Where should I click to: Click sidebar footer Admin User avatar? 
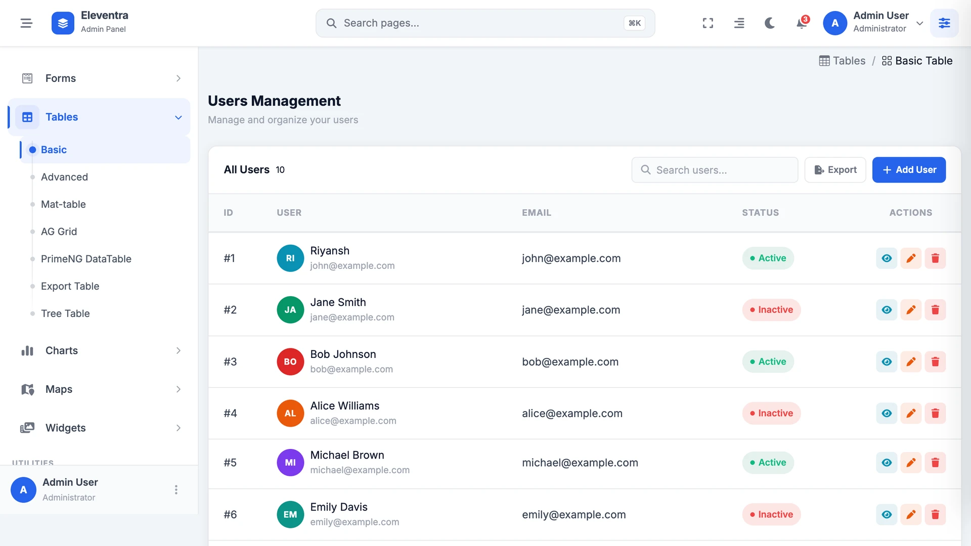pyautogui.click(x=23, y=490)
